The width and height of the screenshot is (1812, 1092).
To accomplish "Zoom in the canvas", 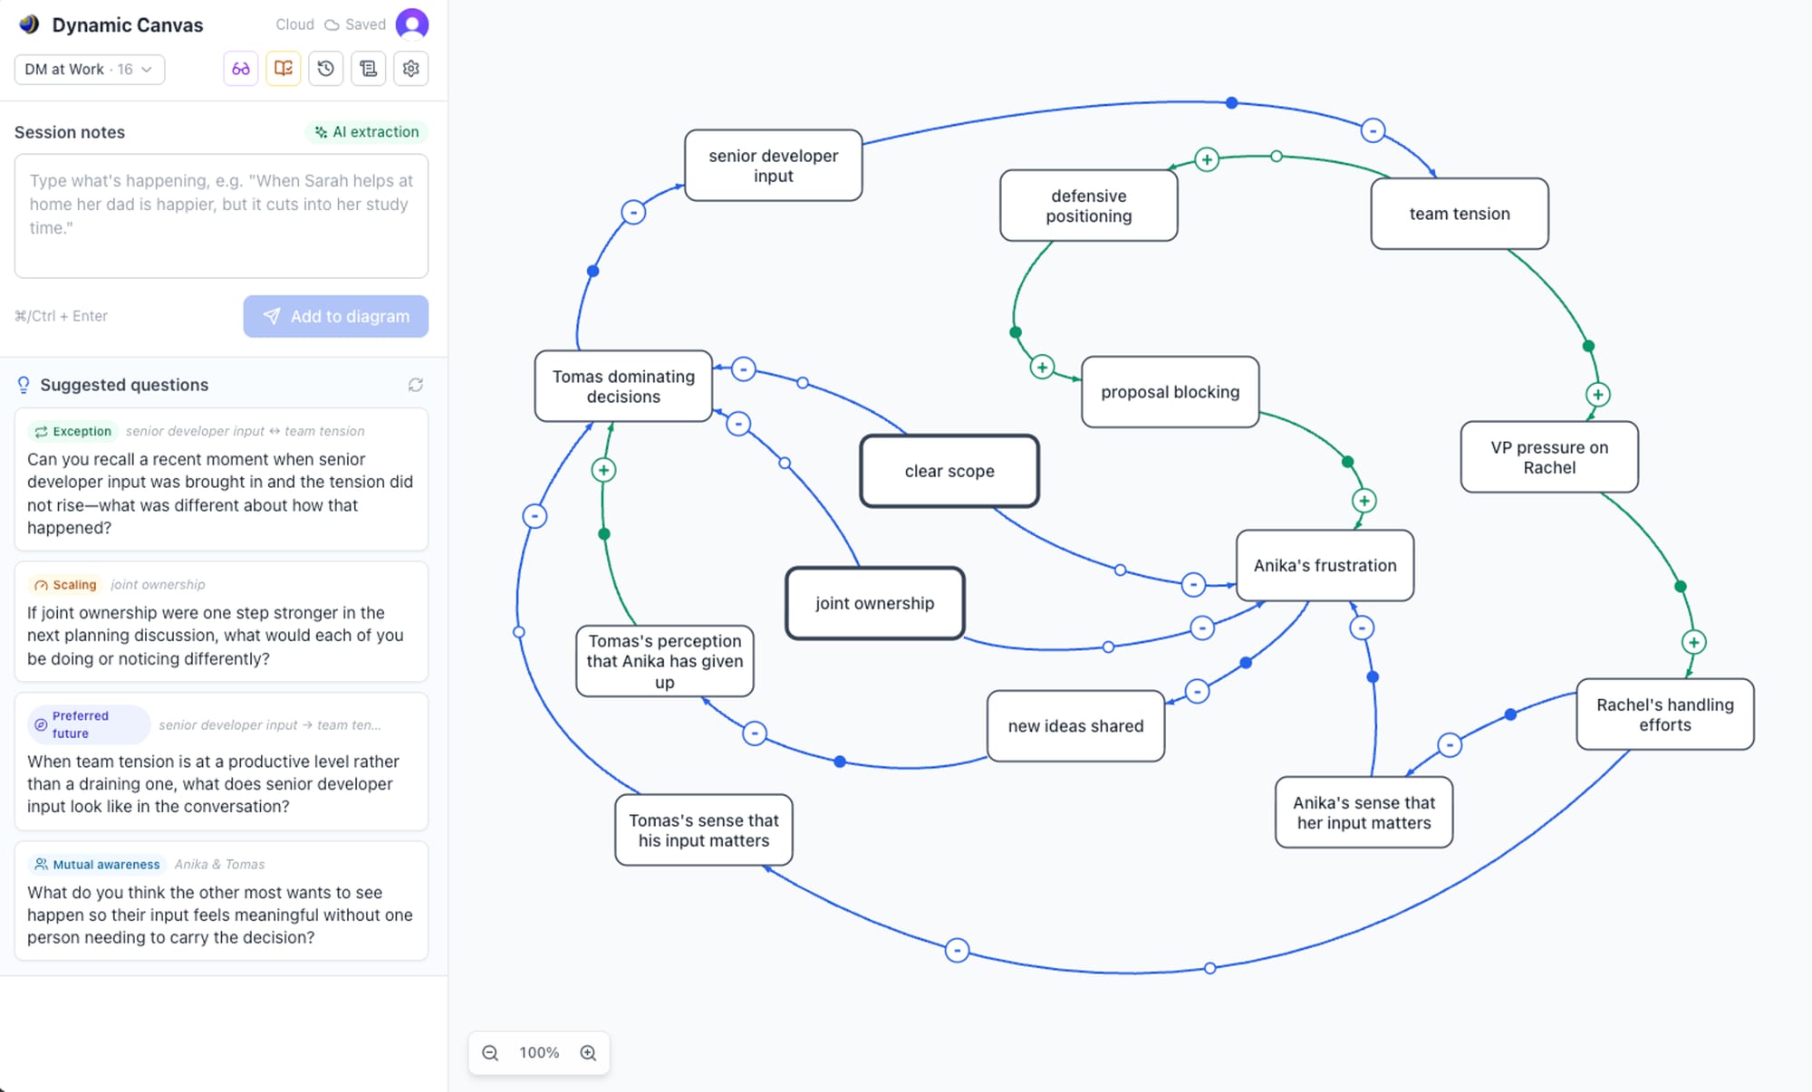I will 588,1052.
